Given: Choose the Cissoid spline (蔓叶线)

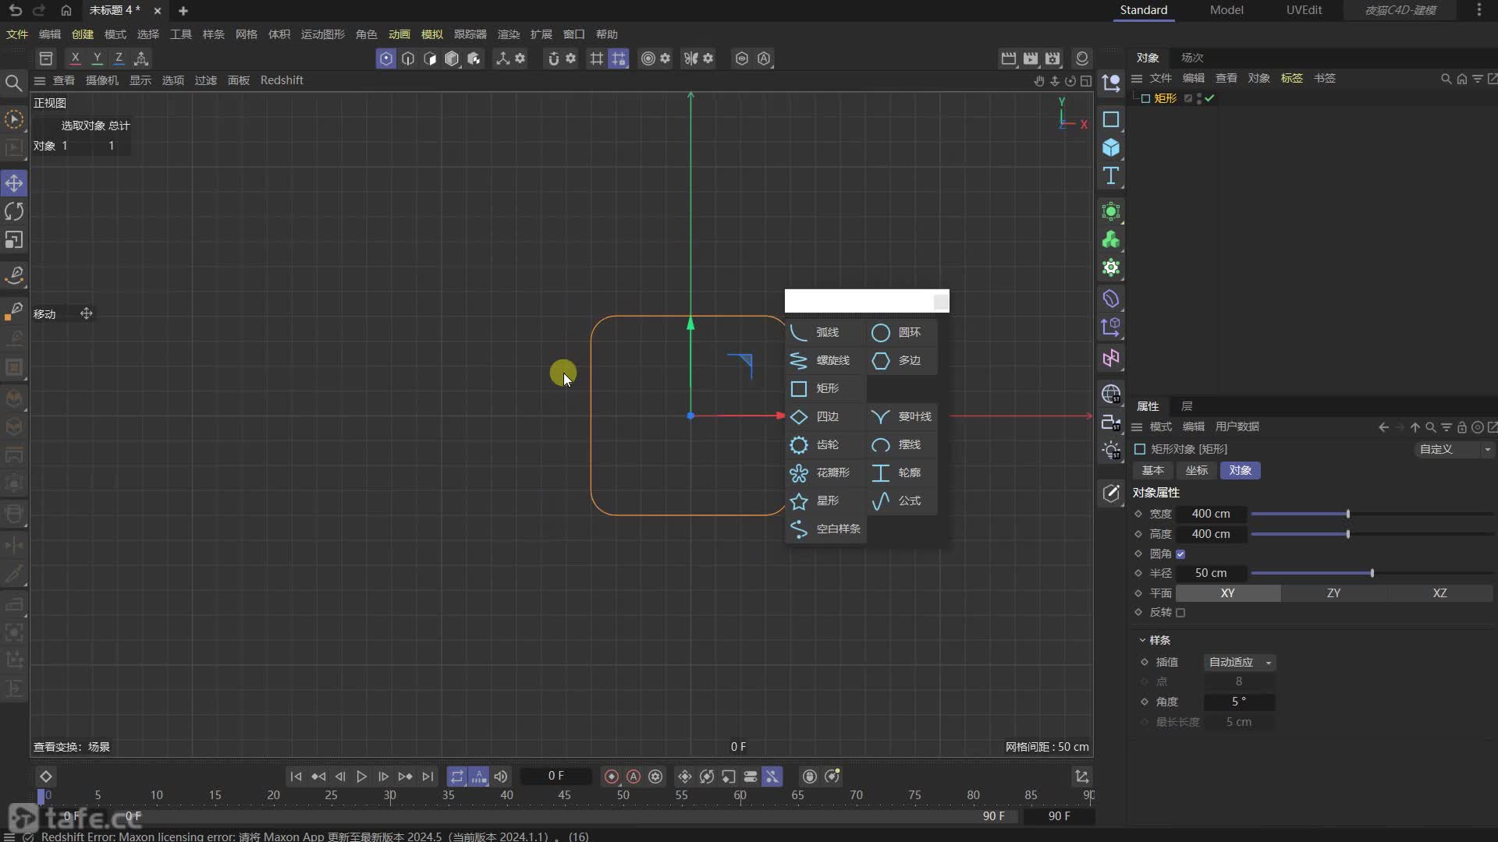Looking at the screenshot, I should [x=901, y=416].
